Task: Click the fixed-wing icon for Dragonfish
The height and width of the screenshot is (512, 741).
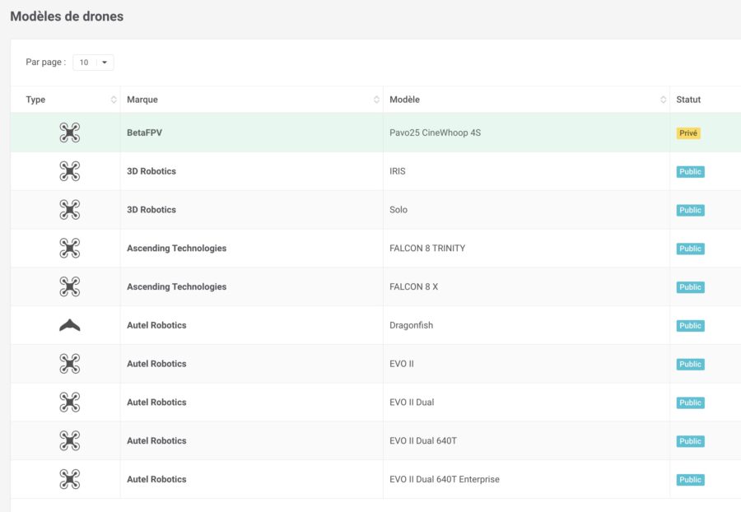Action: 69,325
